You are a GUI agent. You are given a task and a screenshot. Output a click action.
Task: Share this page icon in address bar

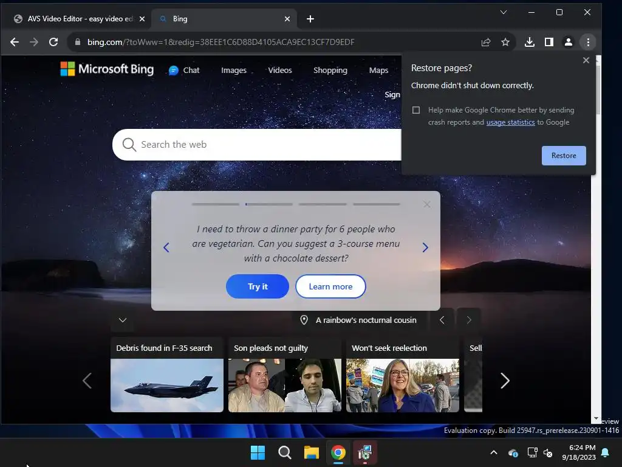(x=486, y=42)
